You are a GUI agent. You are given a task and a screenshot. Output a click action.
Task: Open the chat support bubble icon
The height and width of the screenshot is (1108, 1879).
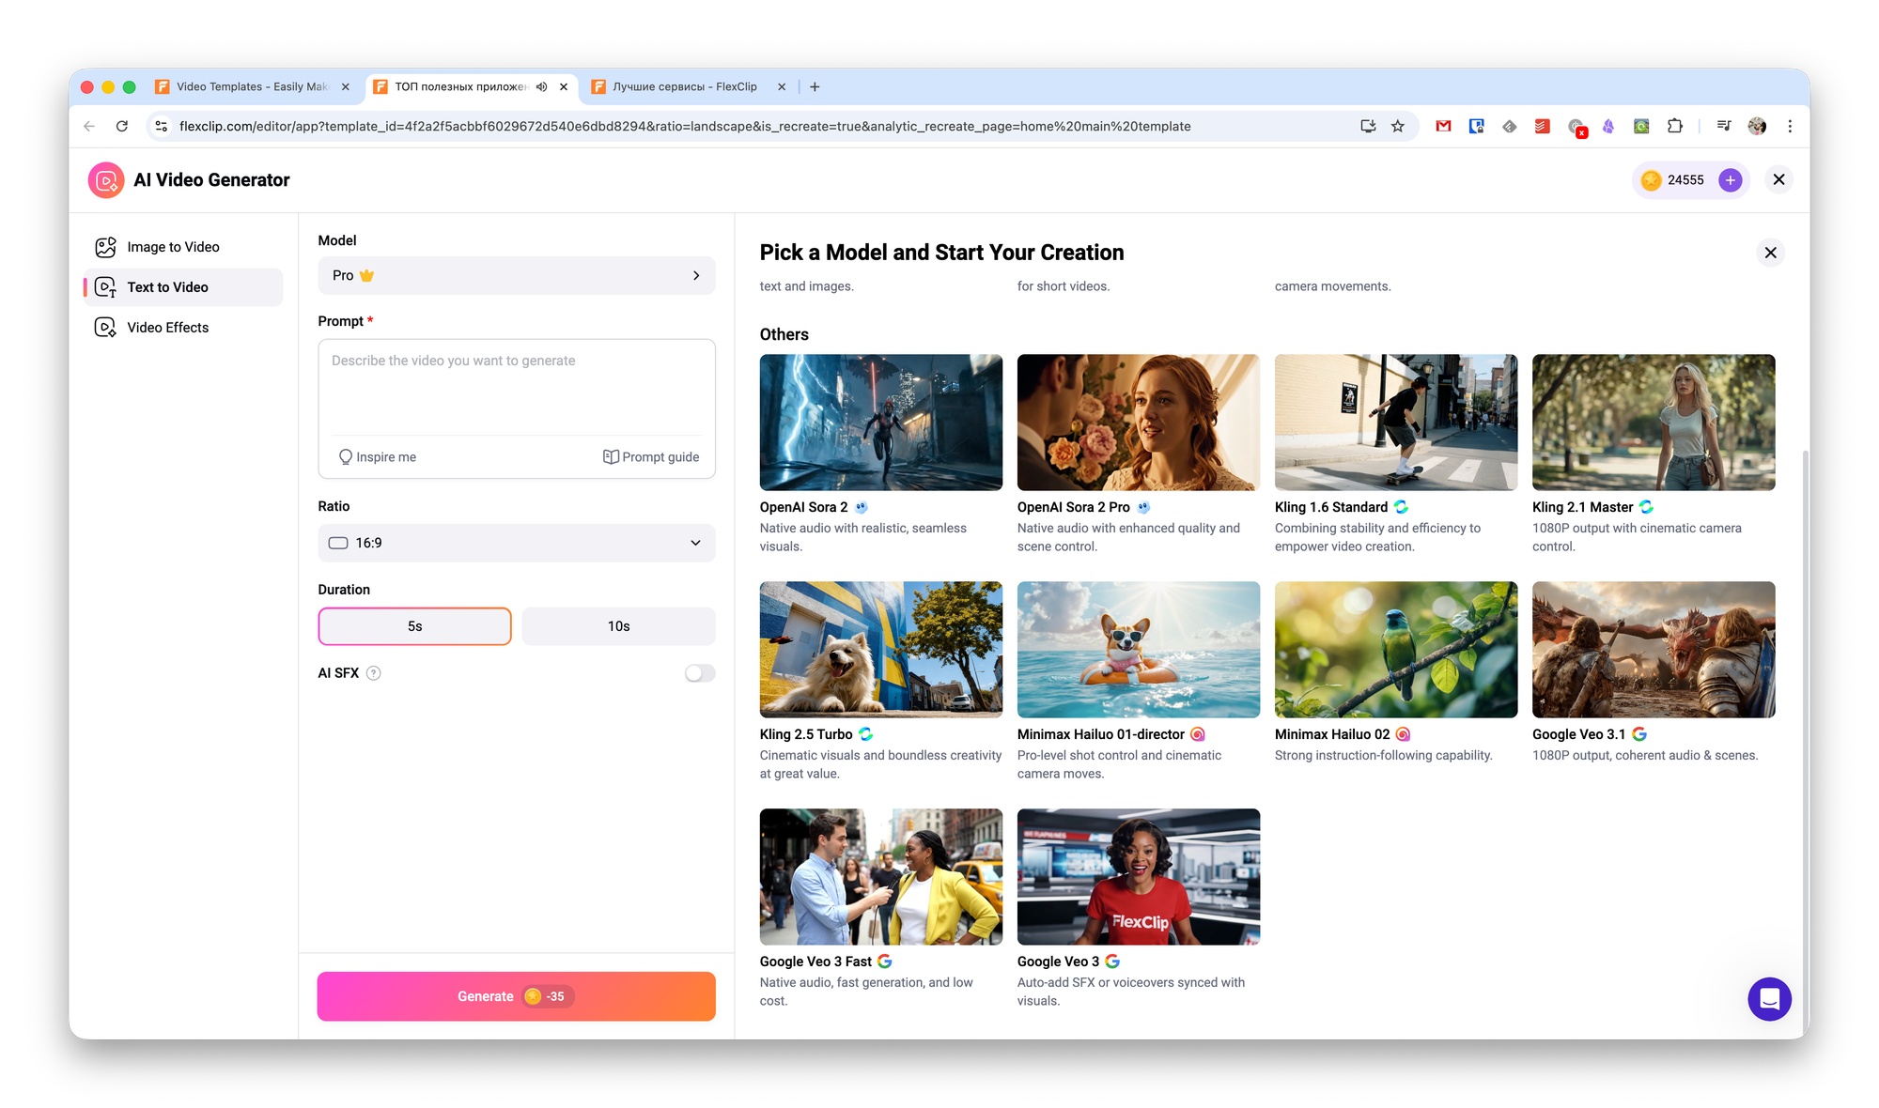(1769, 999)
